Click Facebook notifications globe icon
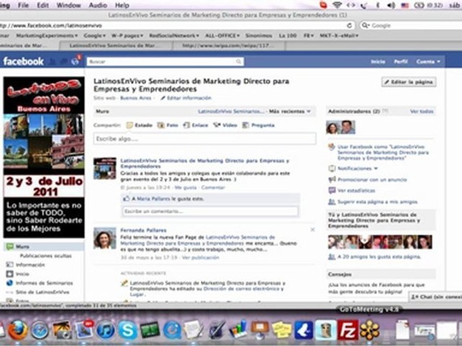This screenshot has width=462, height=346. 75,62
